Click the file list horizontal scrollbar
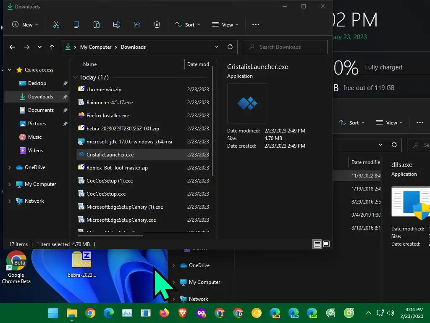This screenshot has width=430, height=323. click(110, 236)
